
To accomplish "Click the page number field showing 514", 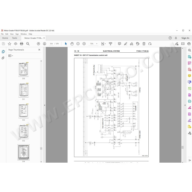I will 51,44.
